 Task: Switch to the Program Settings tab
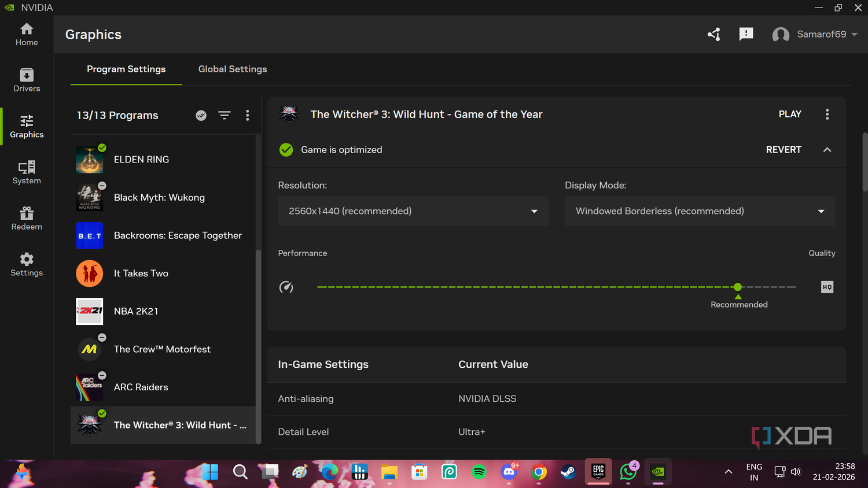click(126, 69)
